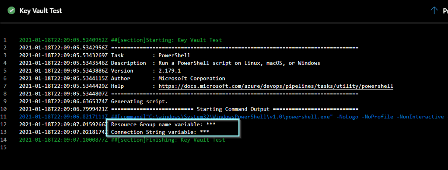448x170 pixels.
Task: Click the Key Vault Test title
Action: (41, 11)
